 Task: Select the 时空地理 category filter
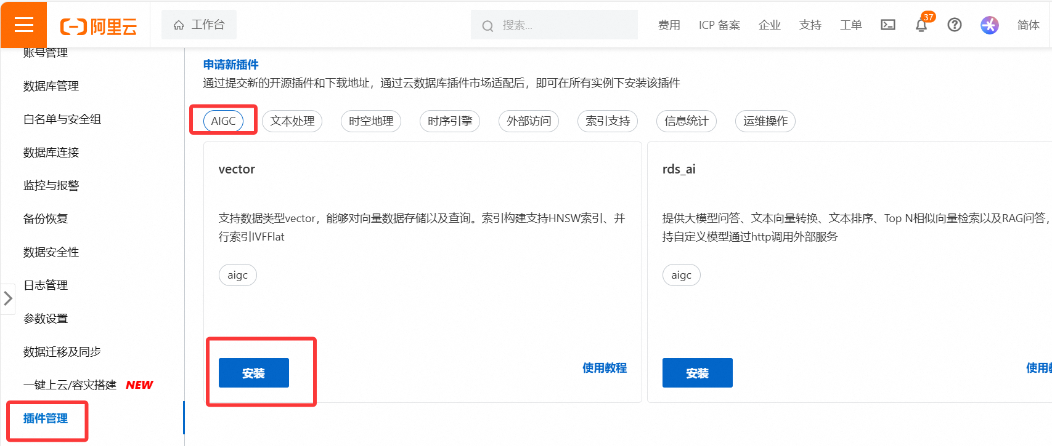point(371,121)
